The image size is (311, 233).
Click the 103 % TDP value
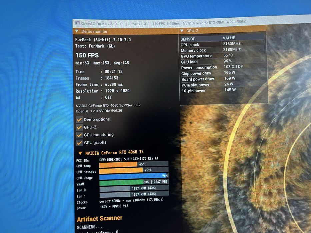coord(233,67)
